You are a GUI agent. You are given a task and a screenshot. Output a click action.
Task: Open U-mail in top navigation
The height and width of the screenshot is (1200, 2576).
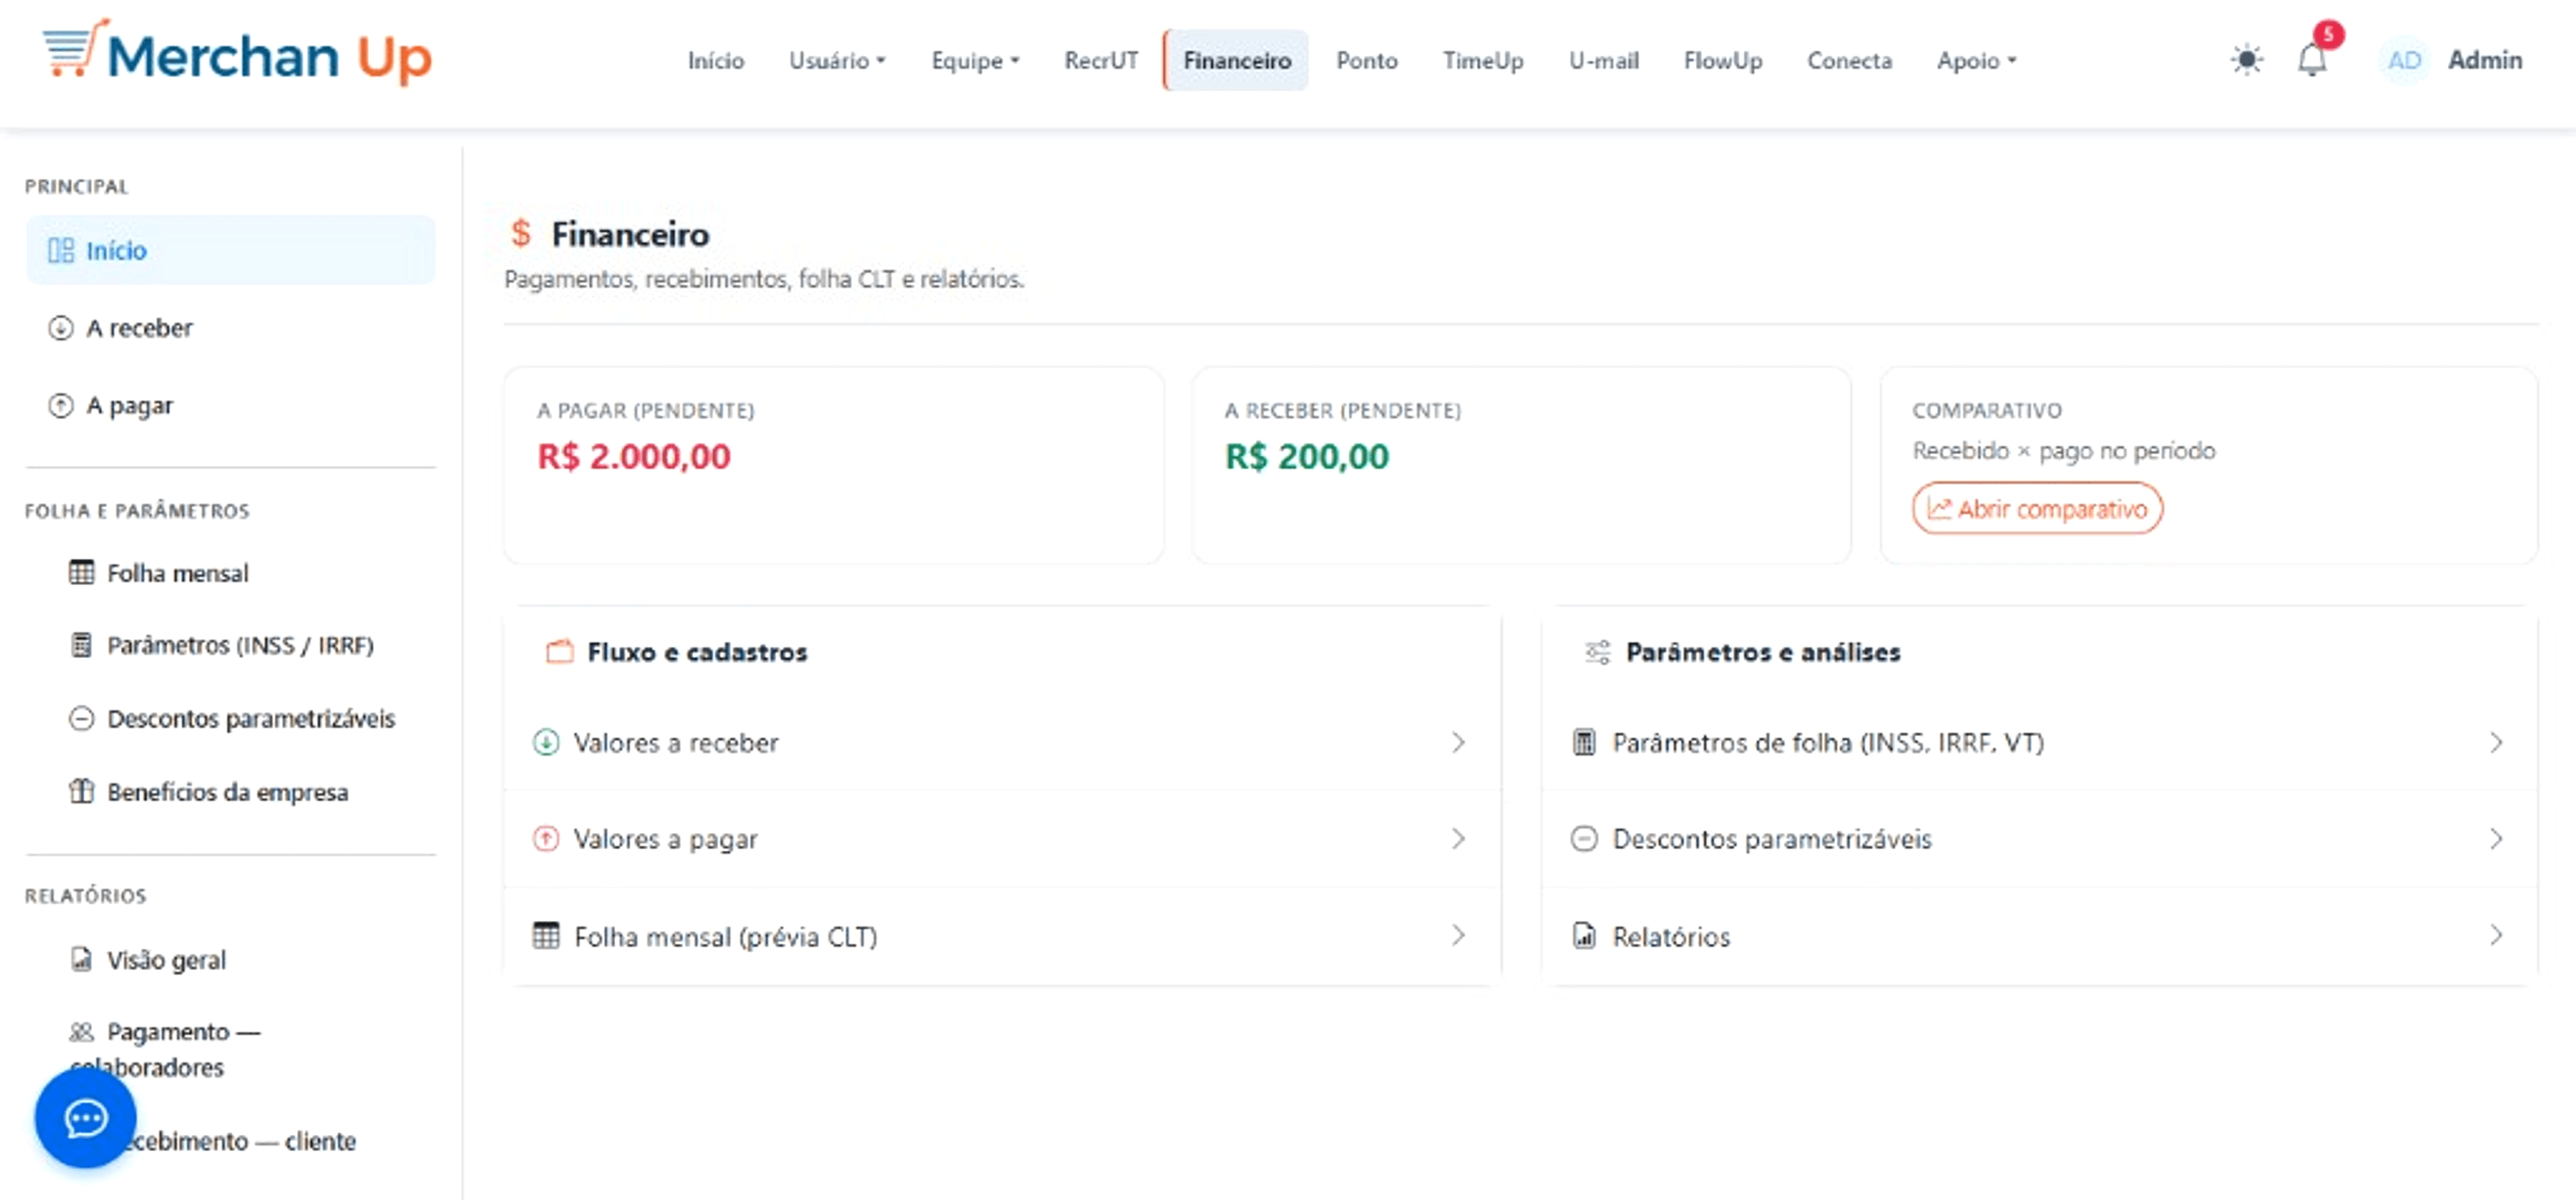1604,60
